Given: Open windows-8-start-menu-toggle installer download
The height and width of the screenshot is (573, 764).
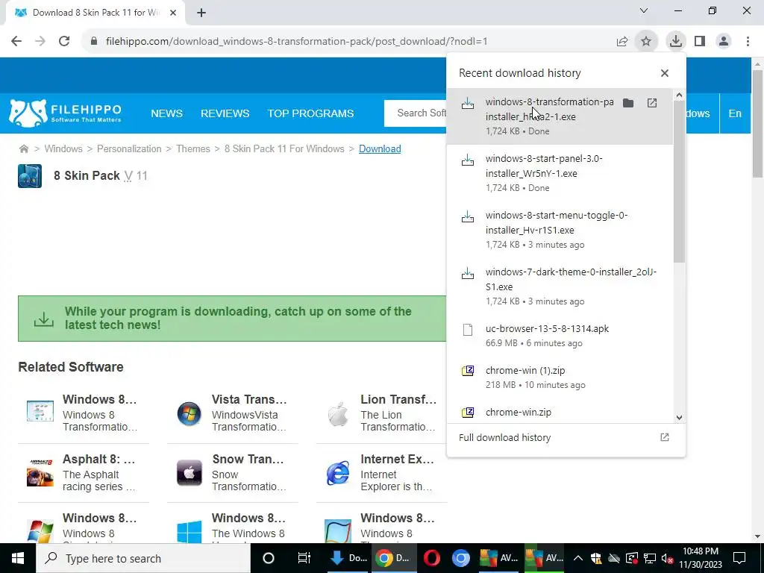Looking at the screenshot, I should pos(560,230).
